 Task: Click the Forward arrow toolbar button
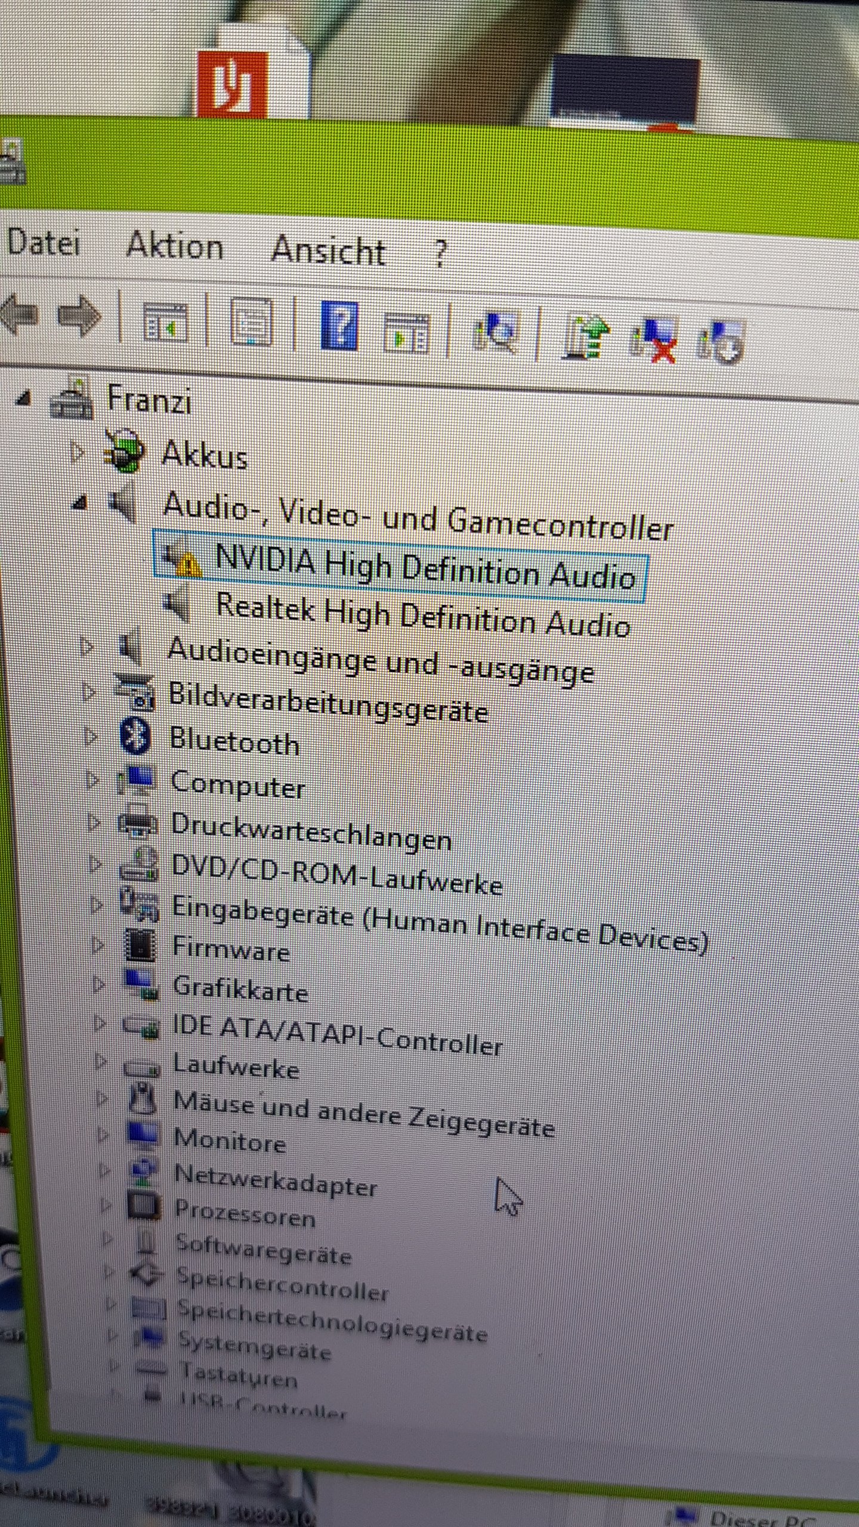[x=79, y=315]
